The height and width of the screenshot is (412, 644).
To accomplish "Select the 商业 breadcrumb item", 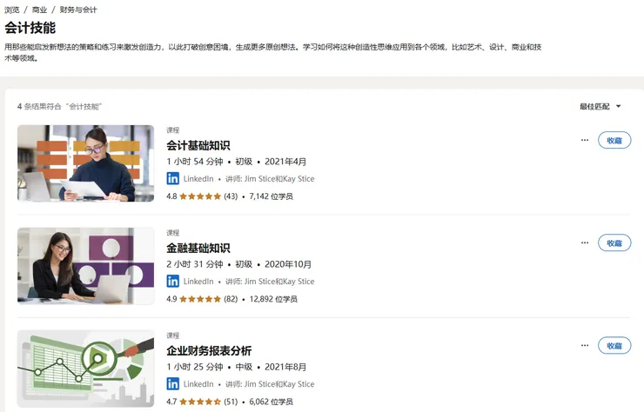I will click(39, 10).
